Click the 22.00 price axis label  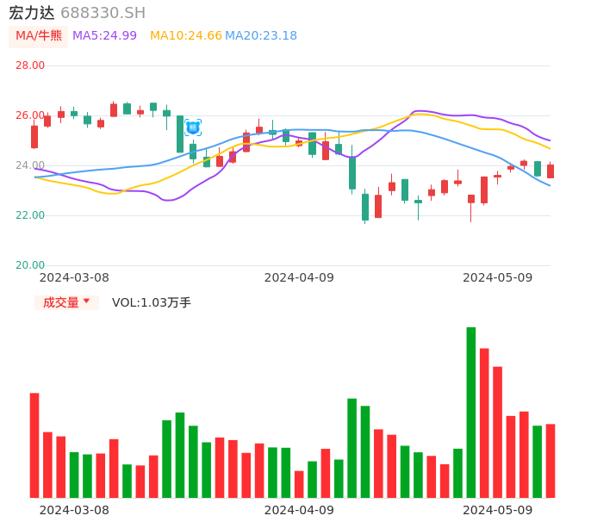(x=30, y=215)
